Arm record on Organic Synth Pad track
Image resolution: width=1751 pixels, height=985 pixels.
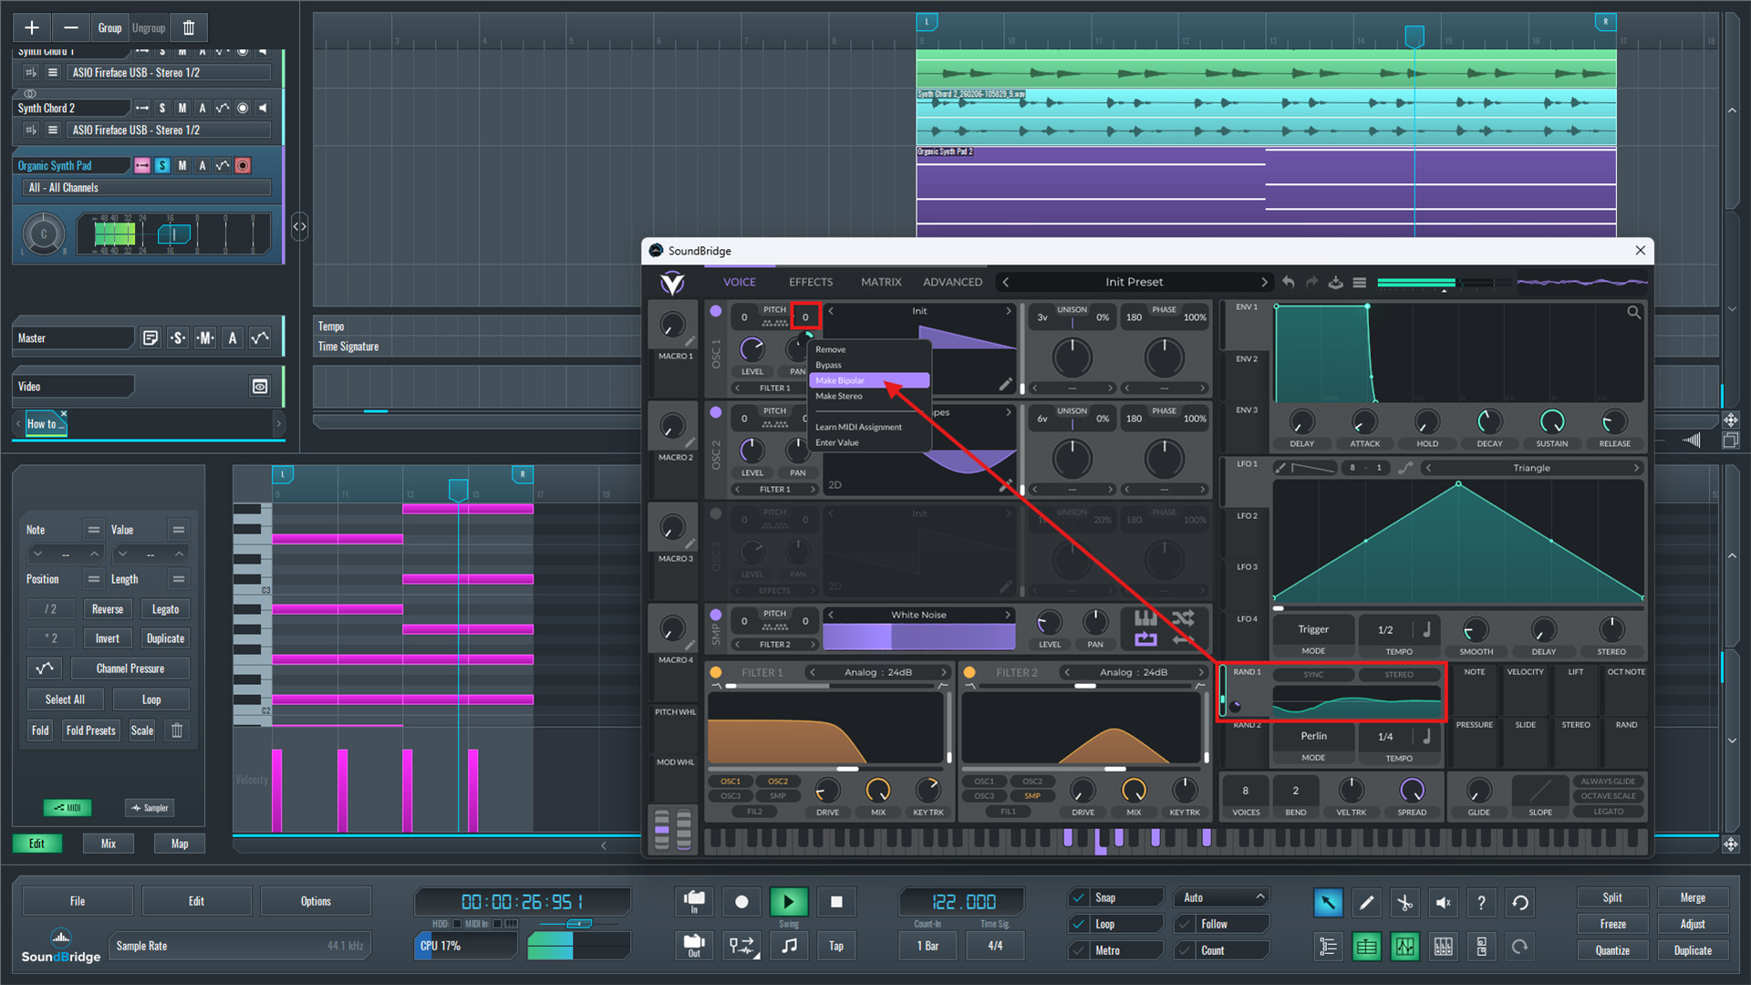point(243,166)
